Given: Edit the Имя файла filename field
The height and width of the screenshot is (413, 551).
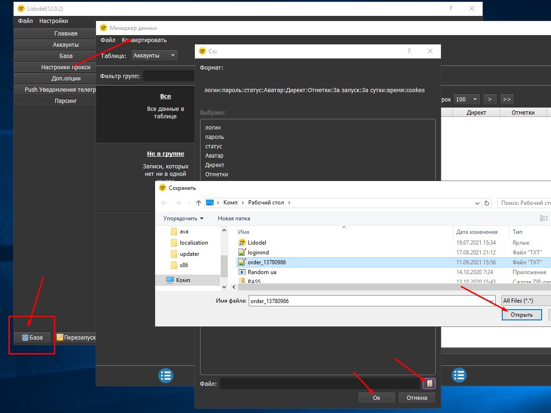Looking at the screenshot, I should coord(372,301).
